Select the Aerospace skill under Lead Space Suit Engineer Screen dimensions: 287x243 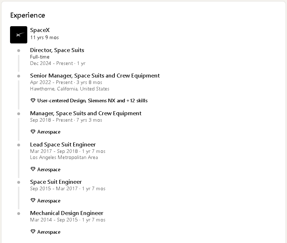49,169
